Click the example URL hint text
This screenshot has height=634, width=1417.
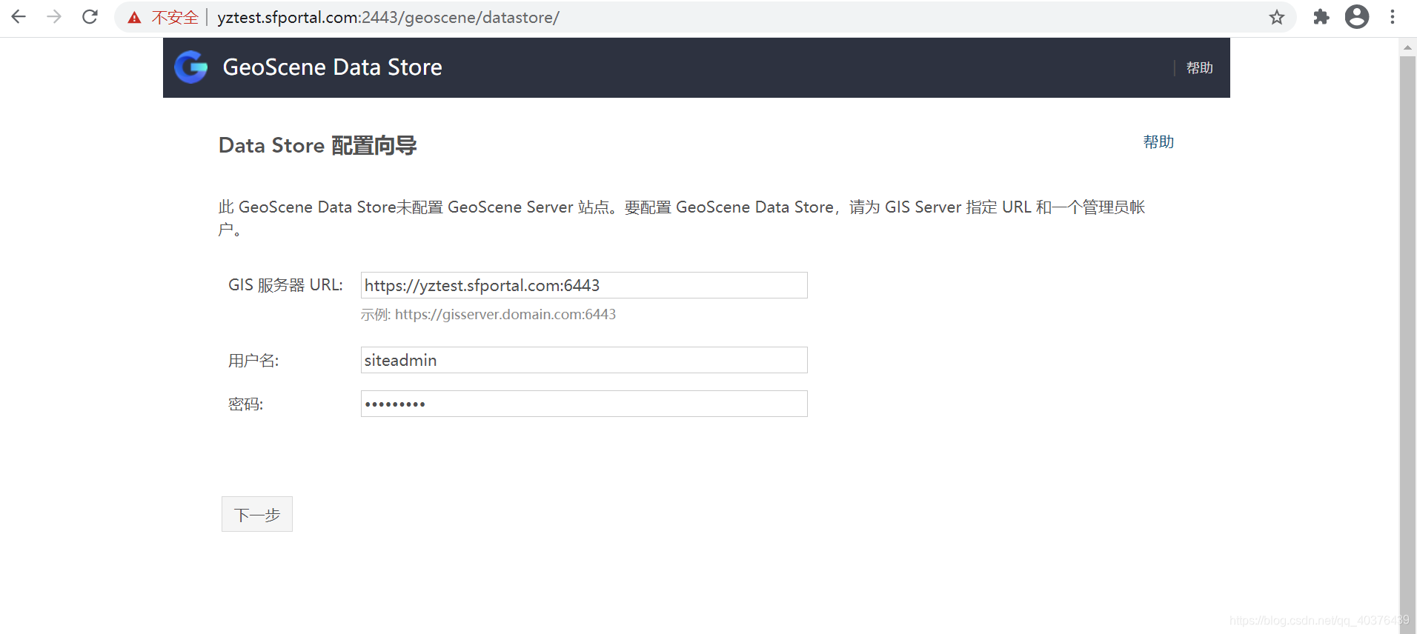tap(488, 315)
